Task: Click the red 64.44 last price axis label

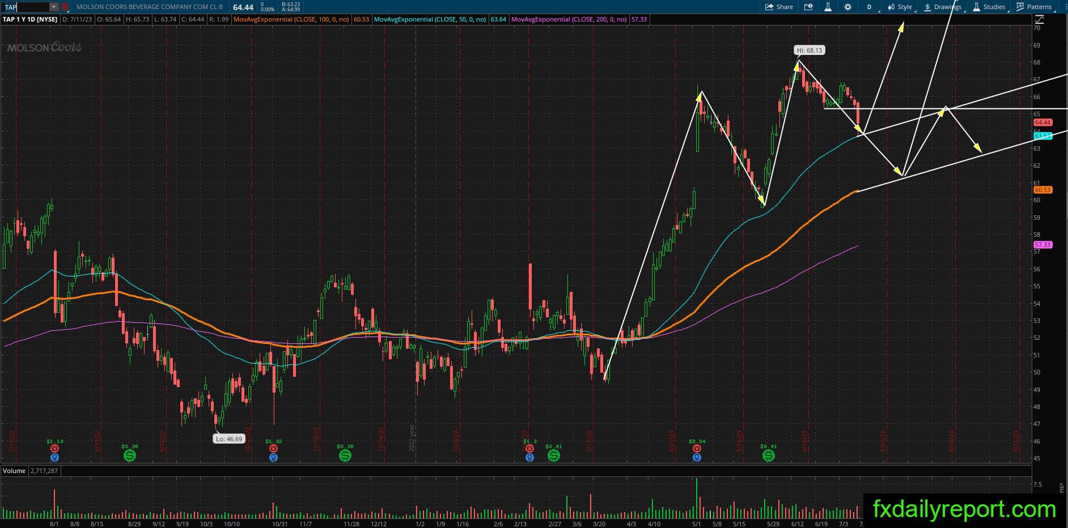Action: click(1043, 122)
